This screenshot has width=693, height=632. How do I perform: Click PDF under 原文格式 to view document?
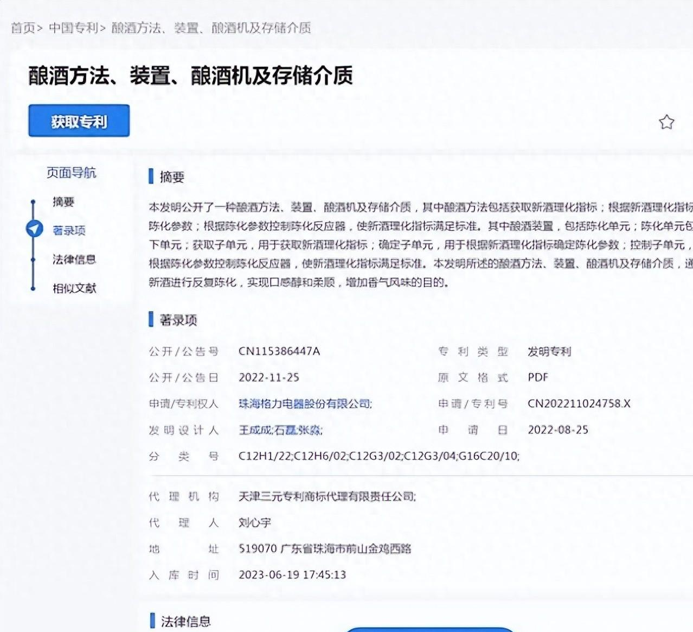pyautogui.click(x=537, y=377)
